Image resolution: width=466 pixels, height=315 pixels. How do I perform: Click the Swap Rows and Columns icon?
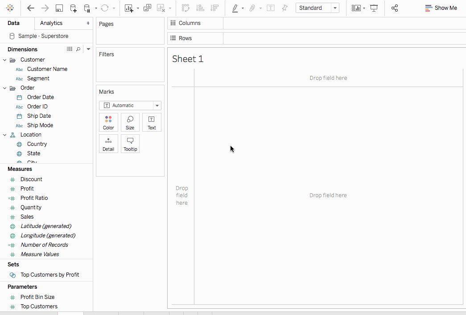[186, 8]
